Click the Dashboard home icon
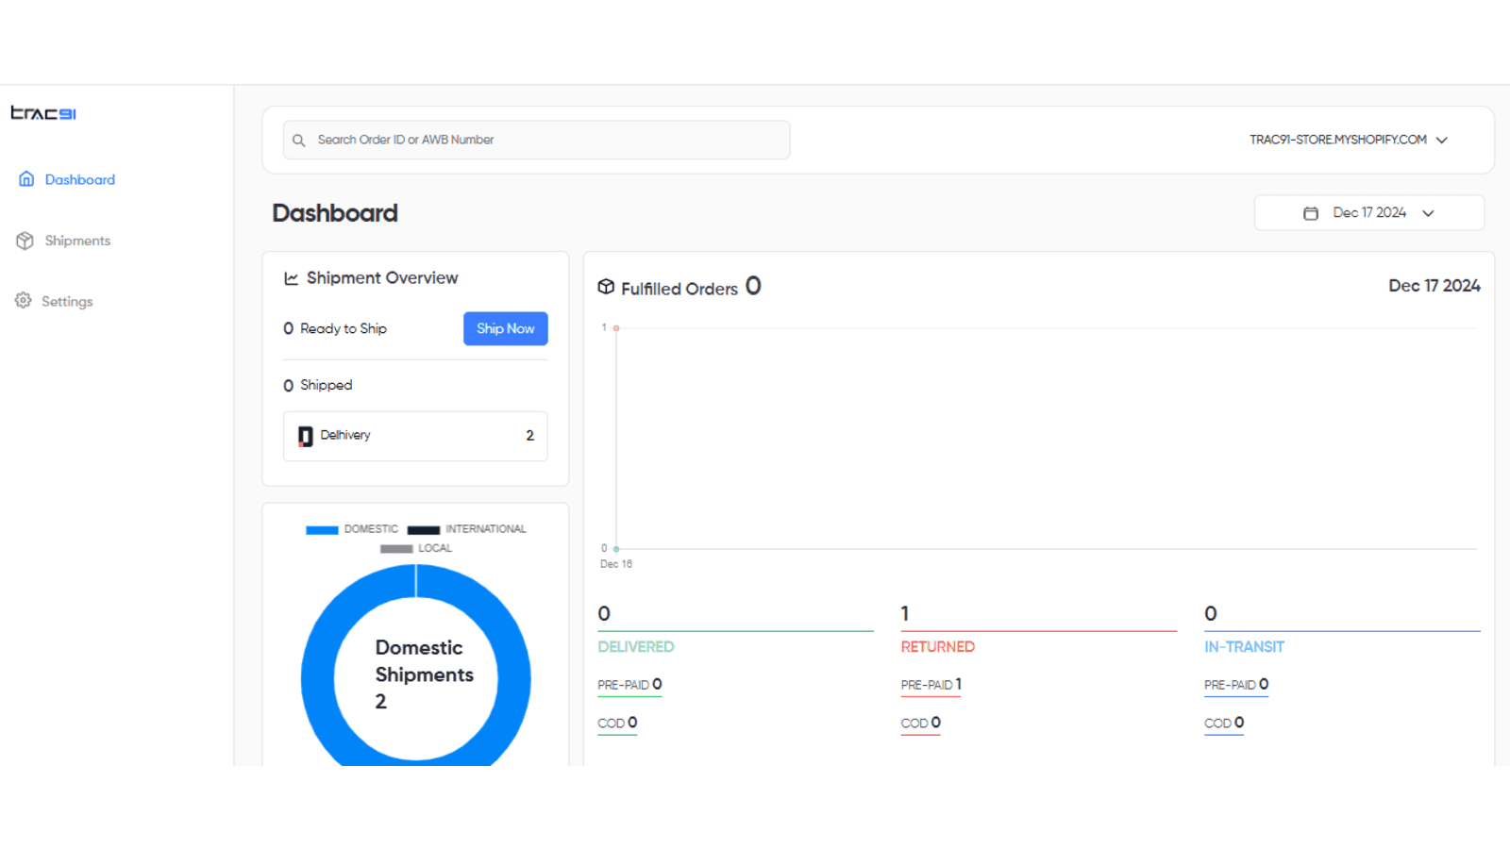The height and width of the screenshot is (849, 1510). (26, 179)
